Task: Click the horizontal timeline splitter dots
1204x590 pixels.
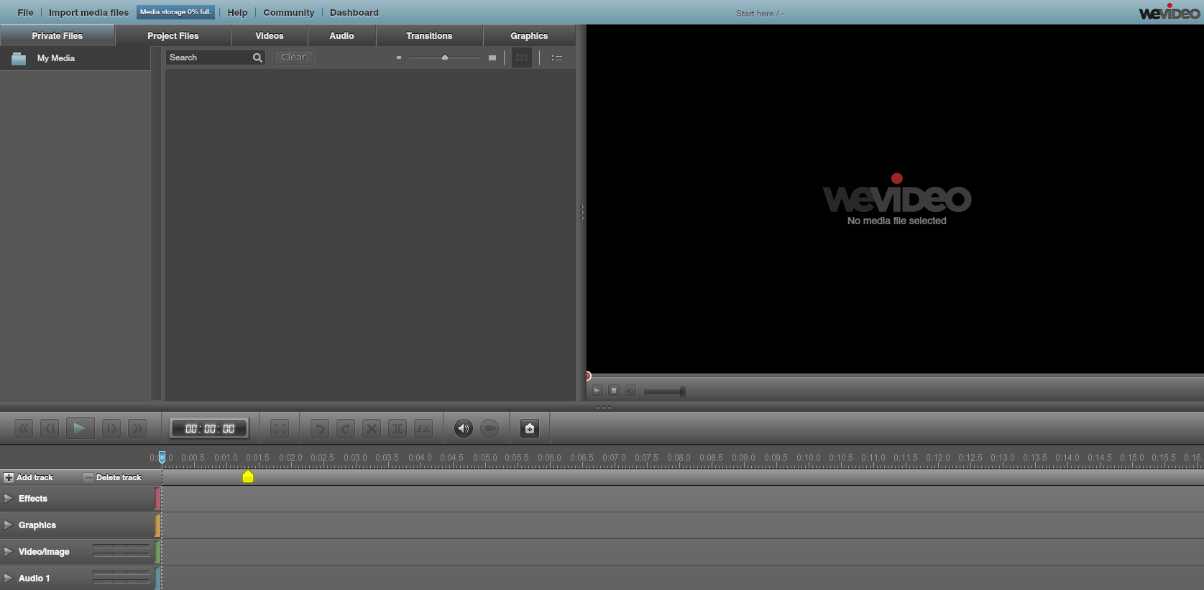Action: (x=604, y=407)
